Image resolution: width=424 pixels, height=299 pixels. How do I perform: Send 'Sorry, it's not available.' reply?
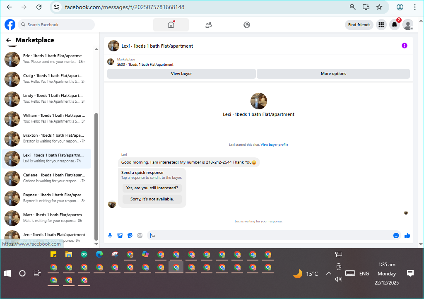152,199
